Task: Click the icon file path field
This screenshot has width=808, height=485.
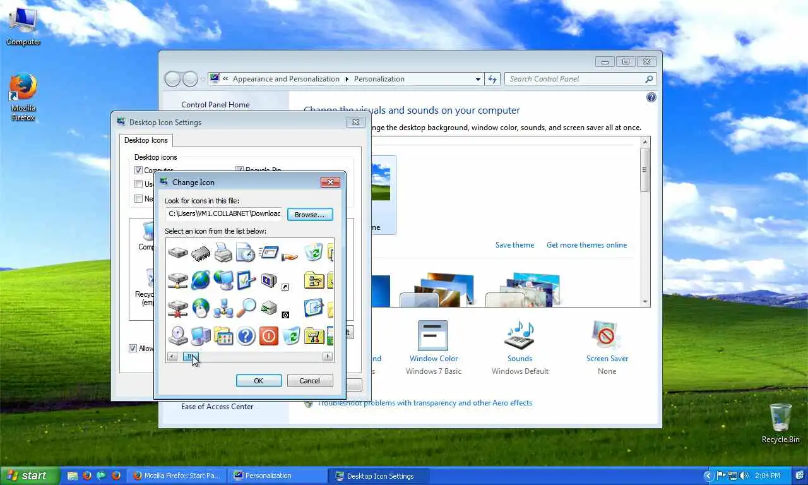Action: coord(223,214)
